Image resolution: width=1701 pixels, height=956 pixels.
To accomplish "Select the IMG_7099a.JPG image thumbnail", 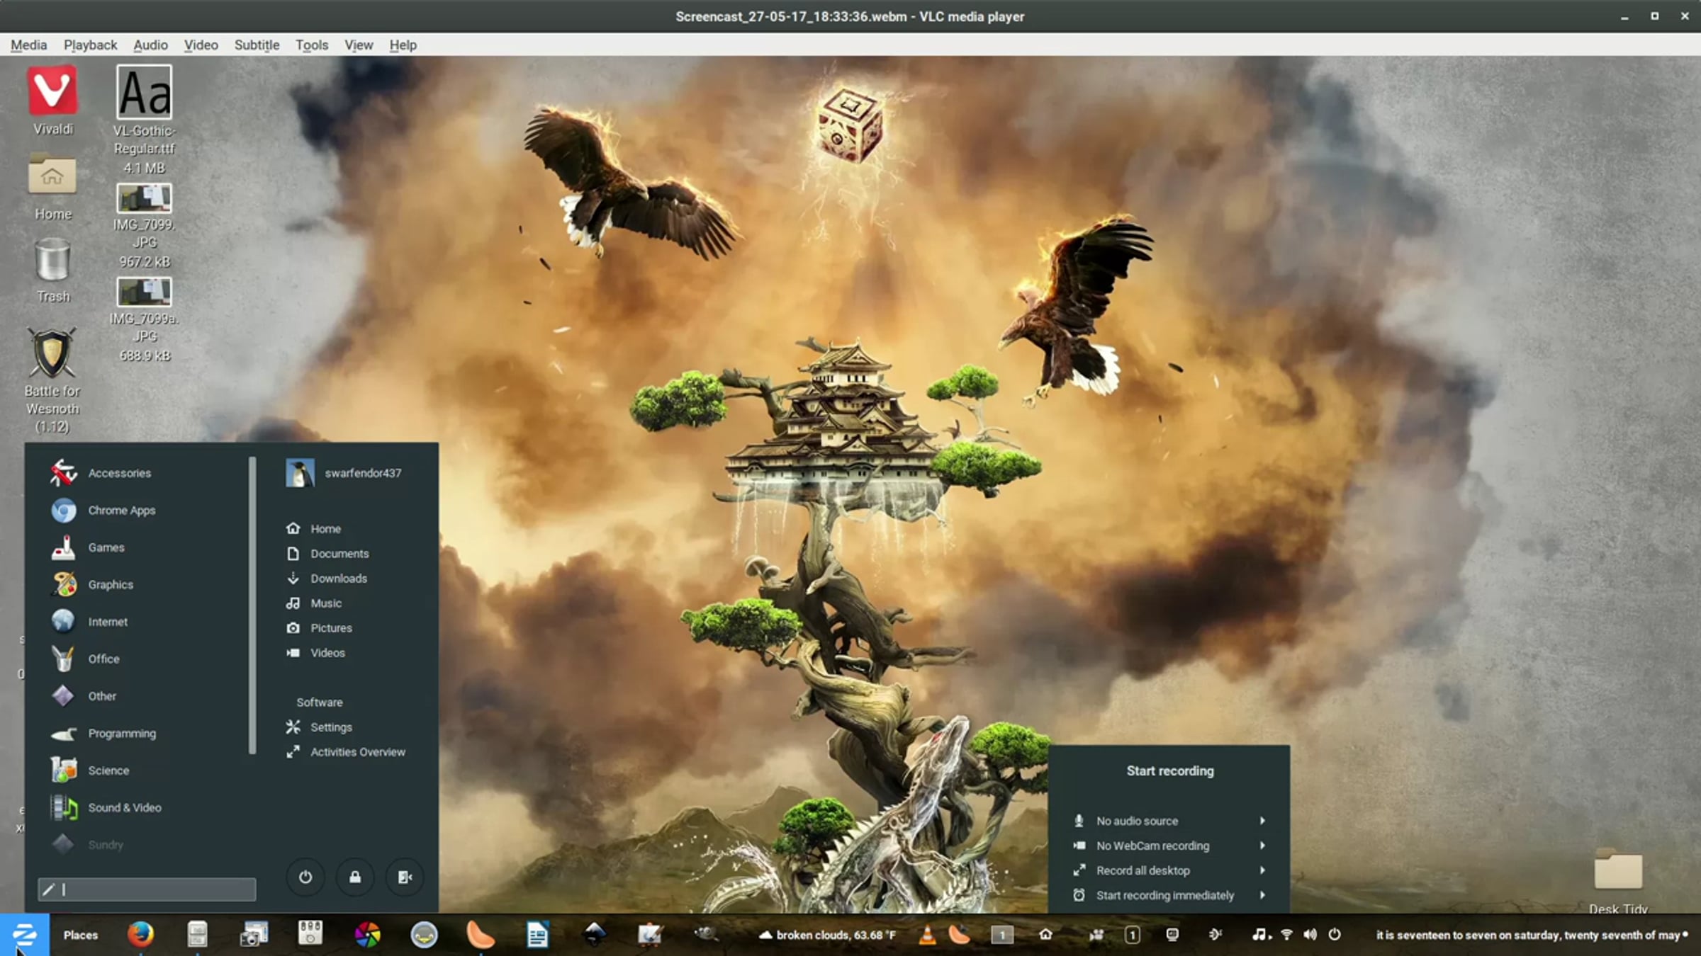I will pos(144,292).
